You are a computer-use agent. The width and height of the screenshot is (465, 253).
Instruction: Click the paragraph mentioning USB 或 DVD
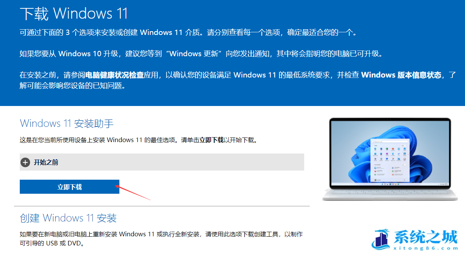click(x=161, y=239)
